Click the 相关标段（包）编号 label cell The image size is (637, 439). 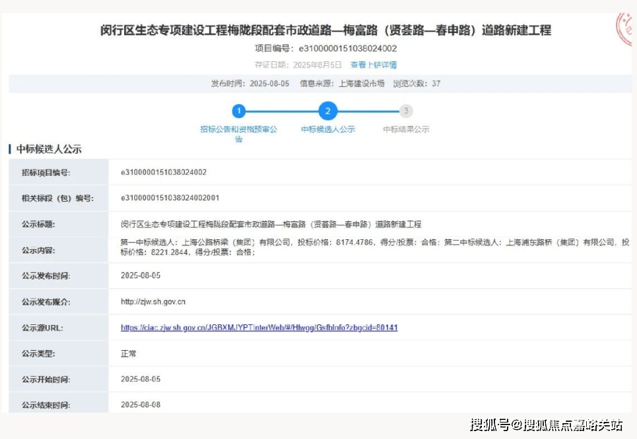coord(59,198)
